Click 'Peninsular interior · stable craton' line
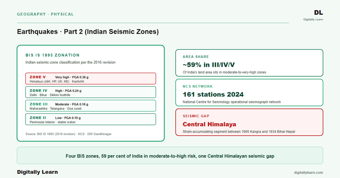The image size is (340, 178). click(53, 122)
